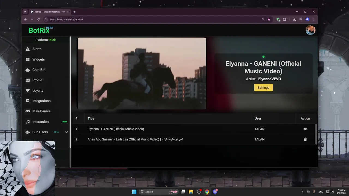
Task: Open the Windows Start menu
Action: coord(134,192)
